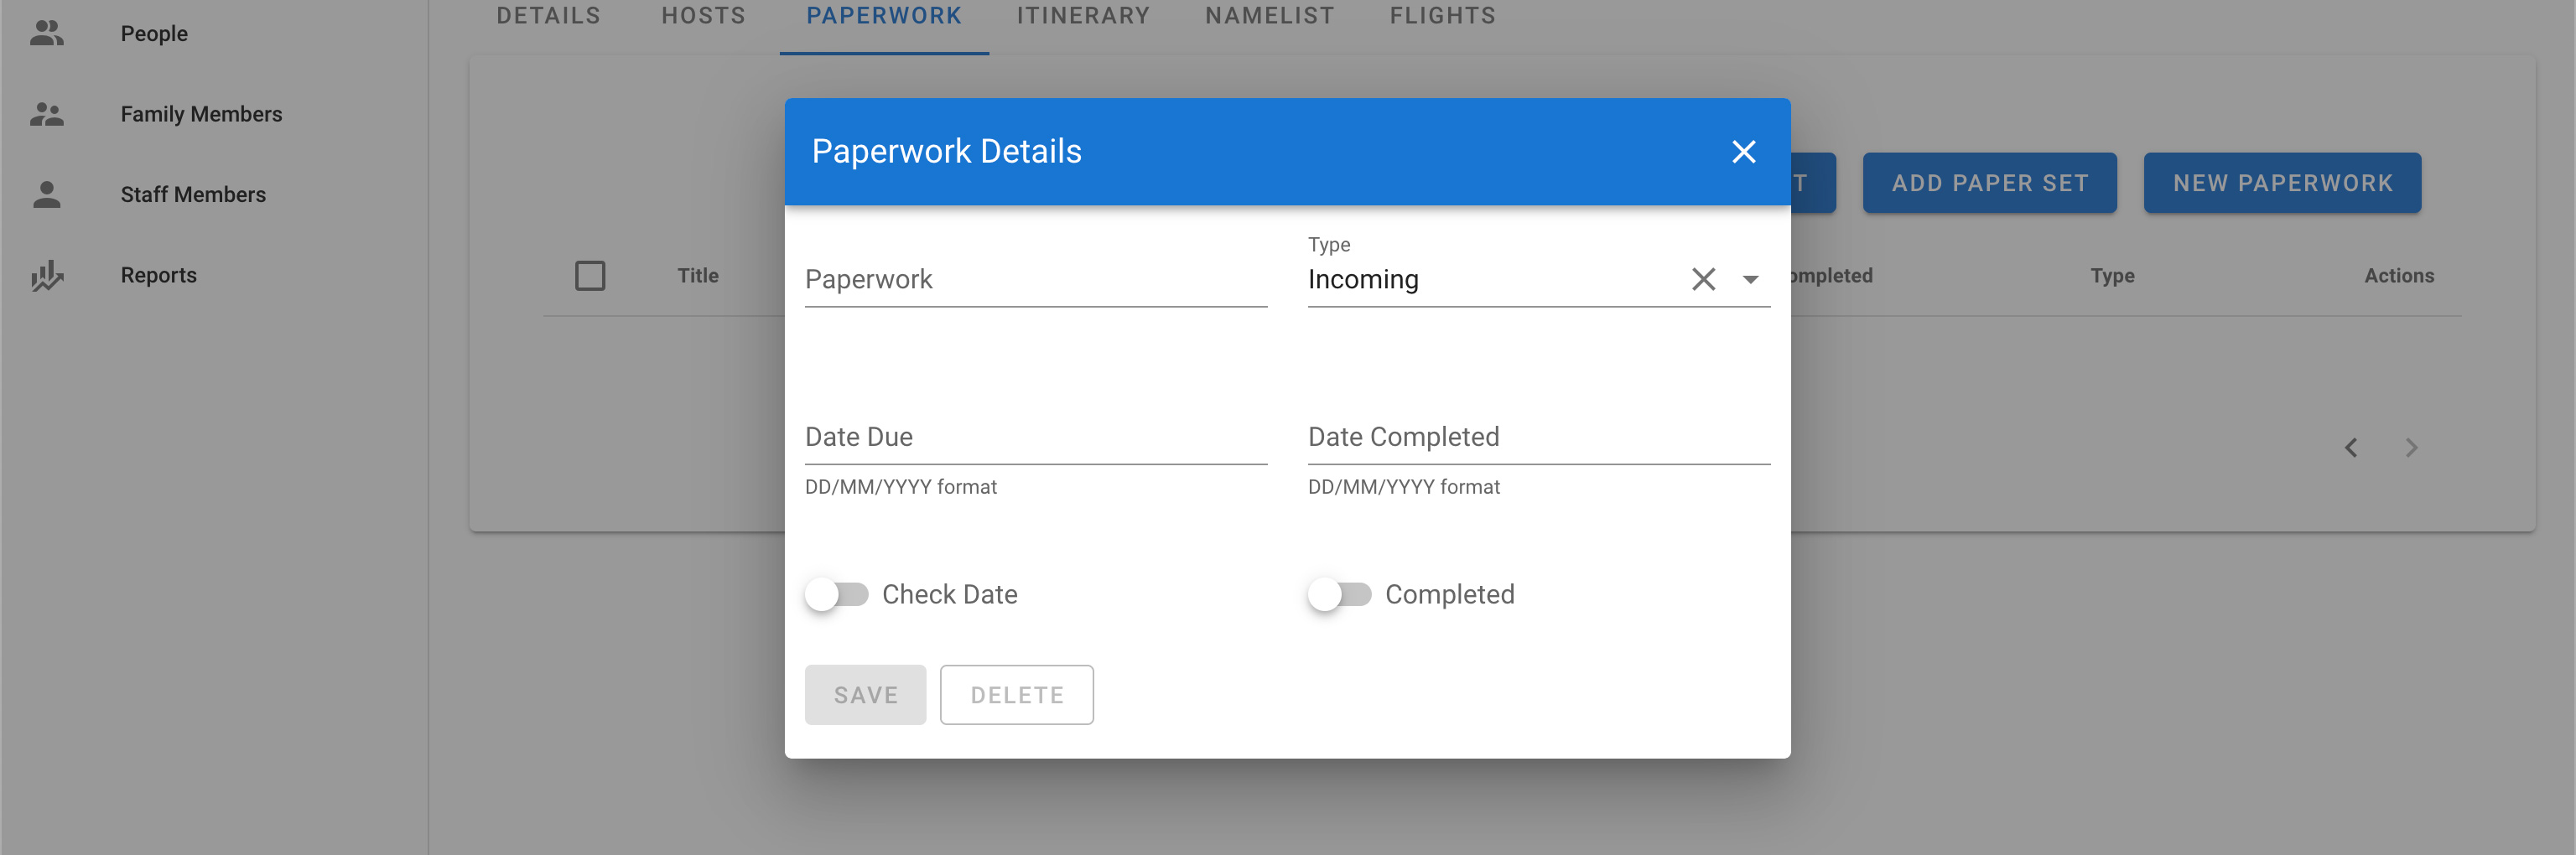Screen dimensions: 2576x855
Task: Enable the Completed switch
Action: [x=1339, y=594]
